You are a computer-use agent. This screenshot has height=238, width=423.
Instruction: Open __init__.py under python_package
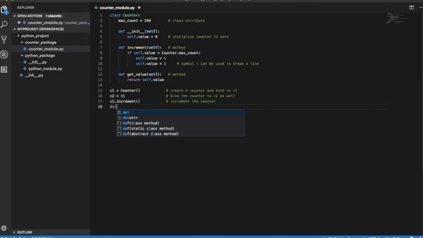pyautogui.click(x=52, y=62)
